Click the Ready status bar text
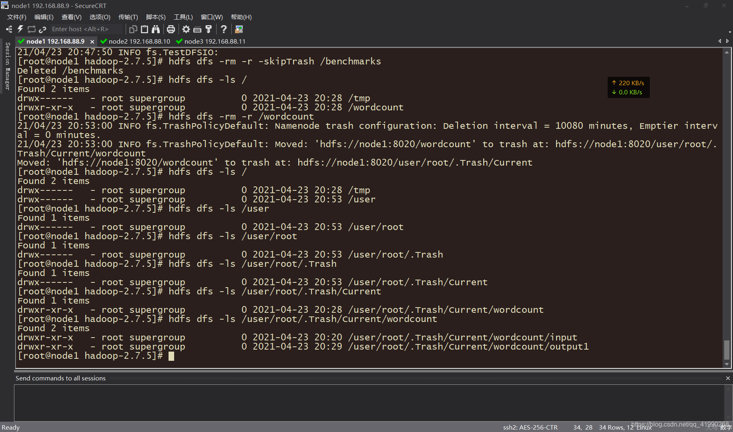 11,427
